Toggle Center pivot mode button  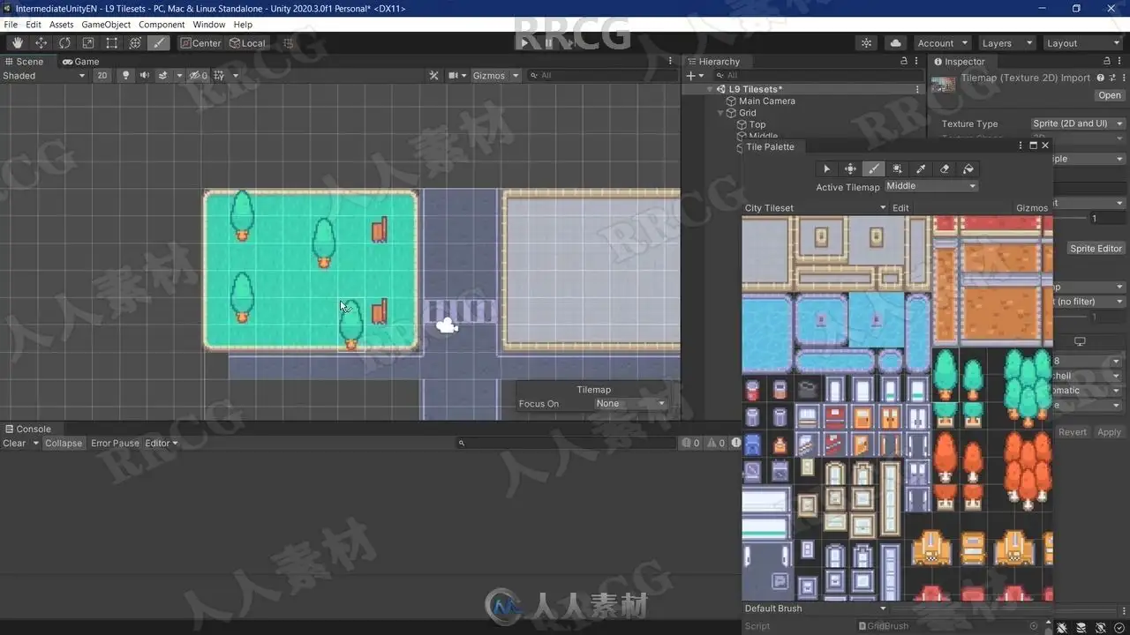[200, 42]
